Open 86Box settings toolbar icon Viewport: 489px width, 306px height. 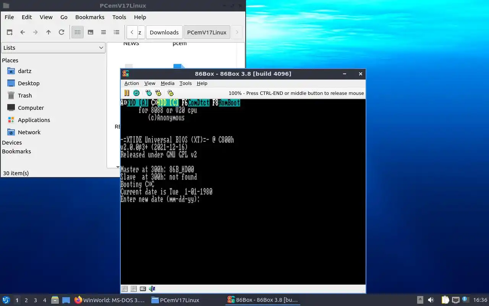pyautogui.click(x=170, y=93)
